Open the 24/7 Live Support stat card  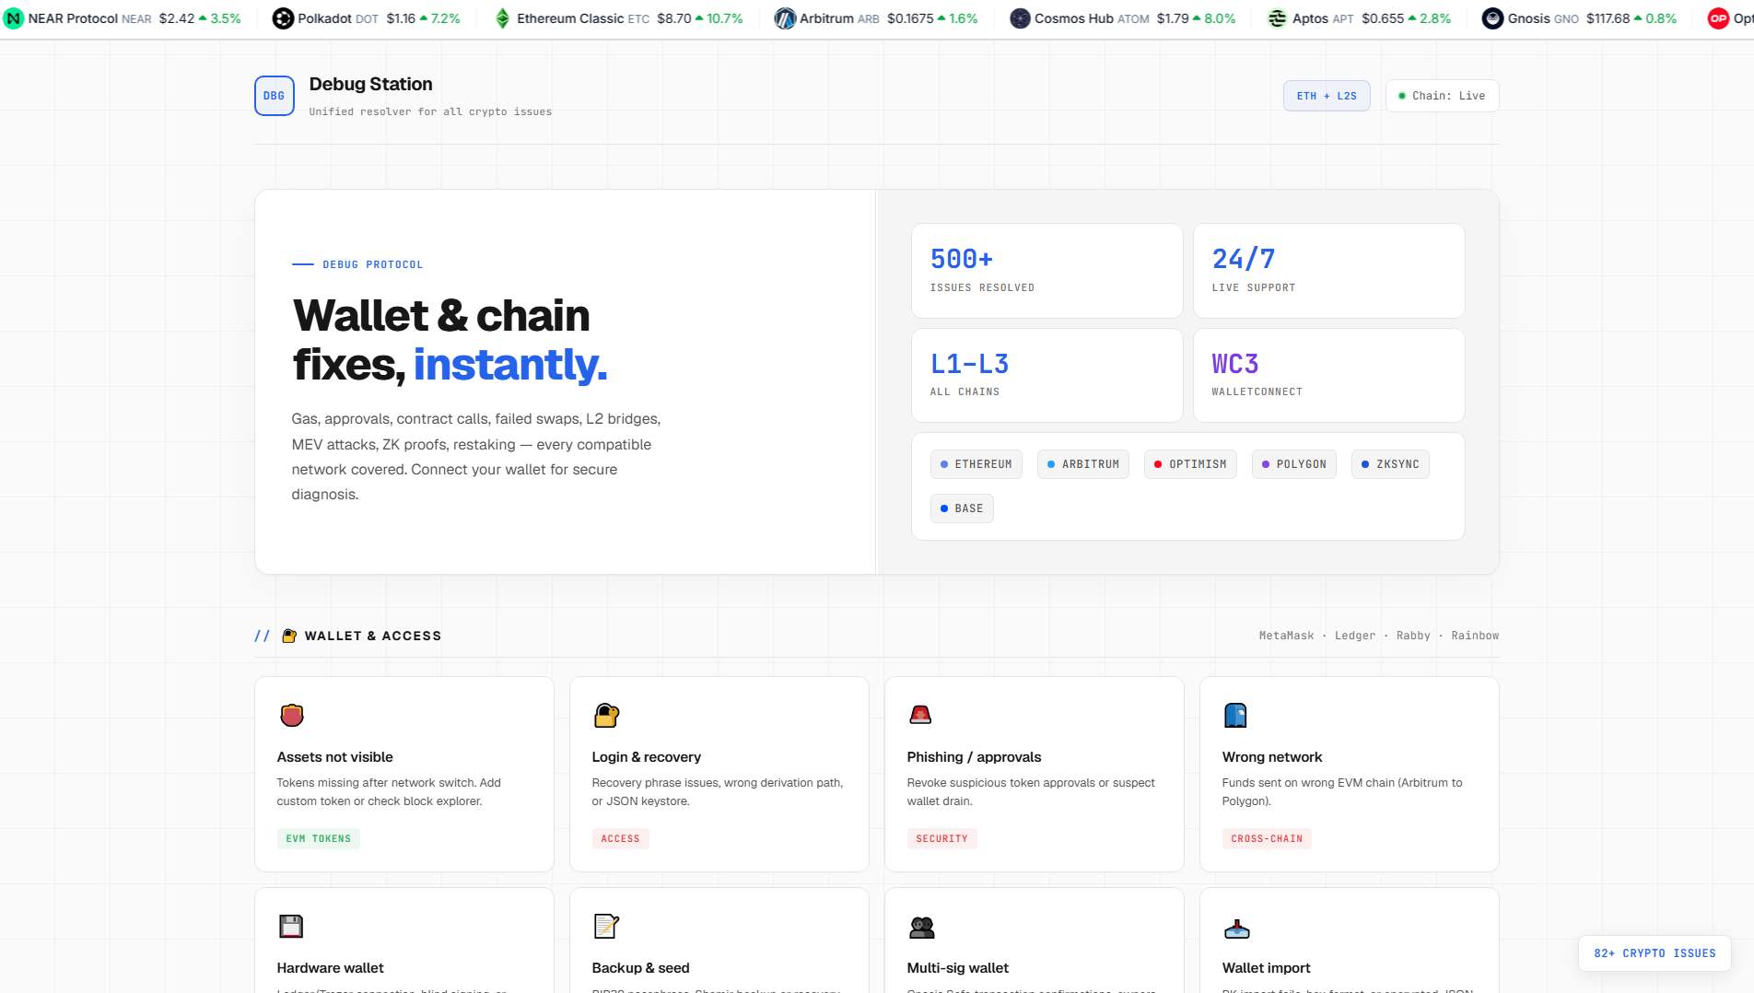pos(1328,271)
